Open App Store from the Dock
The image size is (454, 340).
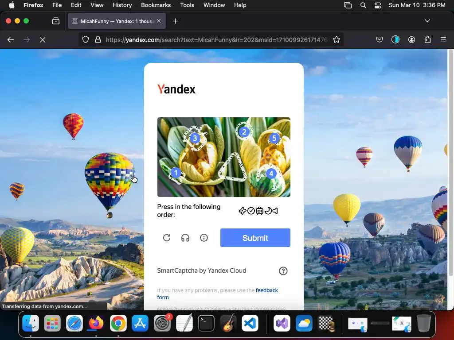(140, 323)
